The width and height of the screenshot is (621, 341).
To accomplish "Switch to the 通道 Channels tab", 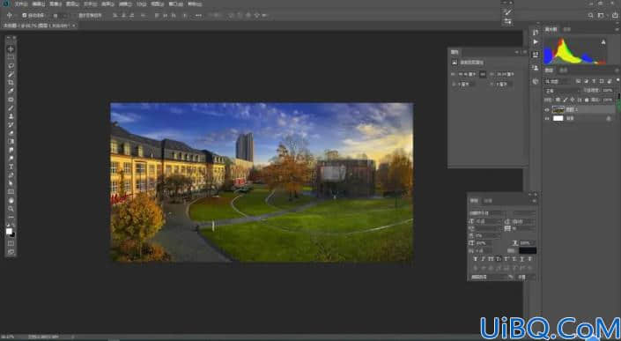I will pyautogui.click(x=563, y=70).
